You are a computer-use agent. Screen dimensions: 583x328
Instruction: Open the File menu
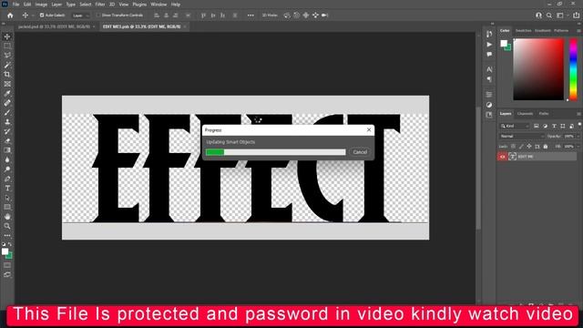(x=16, y=5)
